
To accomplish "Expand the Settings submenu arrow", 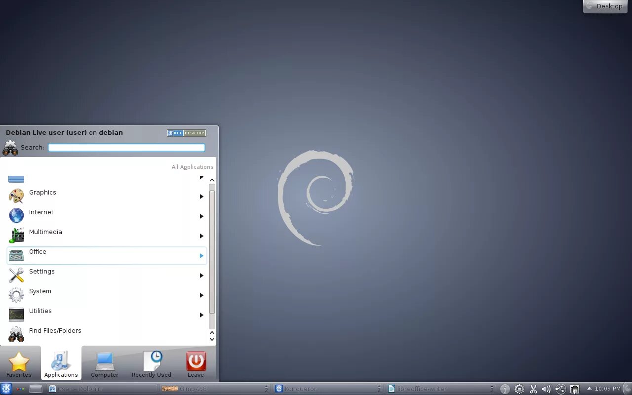I will [x=201, y=276].
